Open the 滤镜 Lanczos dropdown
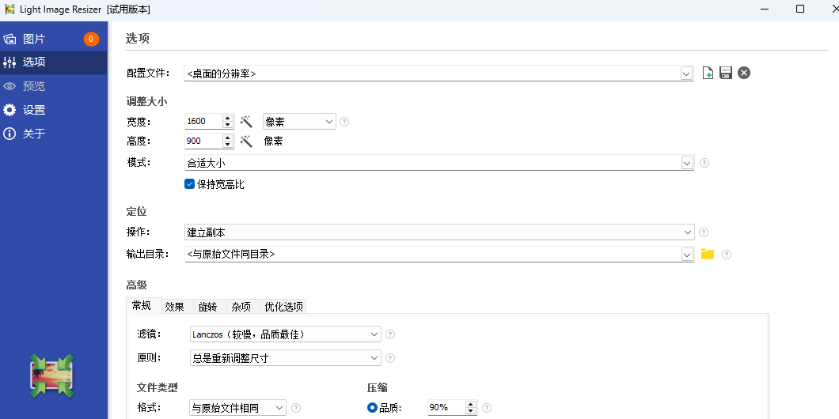 [x=286, y=334]
